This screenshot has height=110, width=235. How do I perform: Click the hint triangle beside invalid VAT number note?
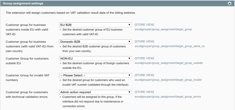[60, 80]
